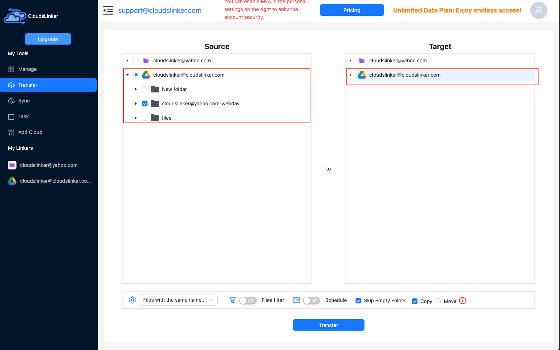Collapse Source cloudslinker@cloudslinker.com tree node
Image resolution: width=560 pixels, height=350 pixels.
(127, 75)
